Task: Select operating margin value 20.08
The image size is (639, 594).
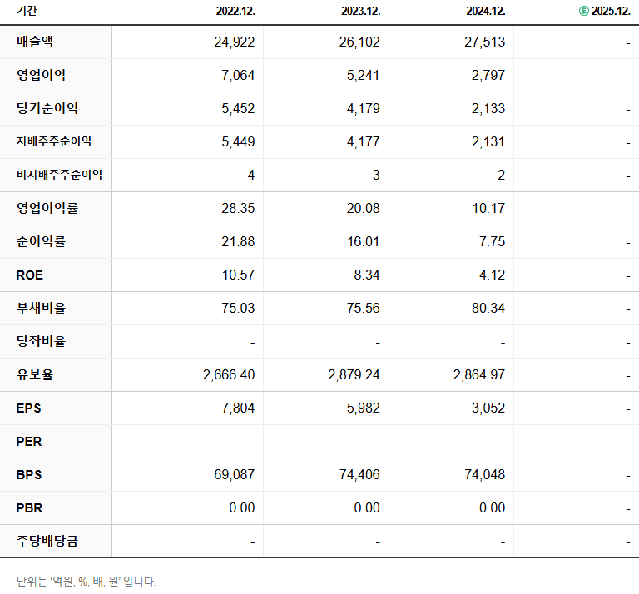Action: pos(363,208)
